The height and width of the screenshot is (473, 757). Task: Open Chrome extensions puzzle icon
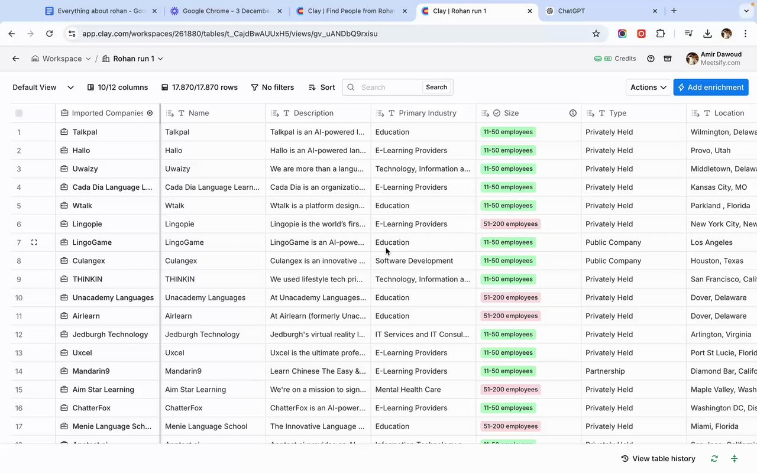pyautogui.click(x=661, y=34)
